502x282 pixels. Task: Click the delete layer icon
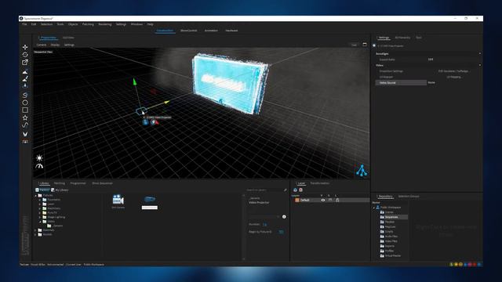coord(300,190)
